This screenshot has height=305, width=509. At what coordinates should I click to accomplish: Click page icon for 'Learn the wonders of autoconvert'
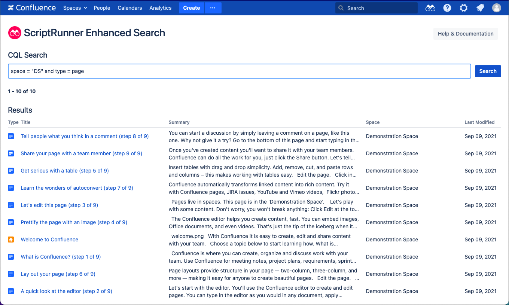[11, 188]
